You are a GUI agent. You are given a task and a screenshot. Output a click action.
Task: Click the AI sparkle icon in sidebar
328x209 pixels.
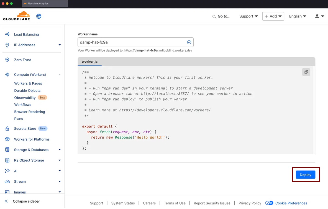tap(7, 171)
